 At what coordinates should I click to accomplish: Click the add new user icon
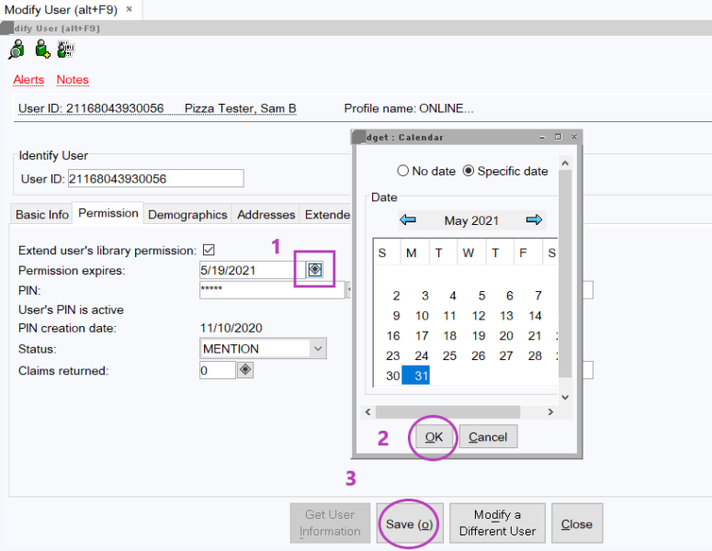pos(41,50)
